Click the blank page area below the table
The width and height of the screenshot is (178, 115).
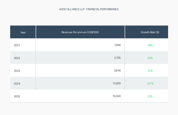tap(89, 109)
